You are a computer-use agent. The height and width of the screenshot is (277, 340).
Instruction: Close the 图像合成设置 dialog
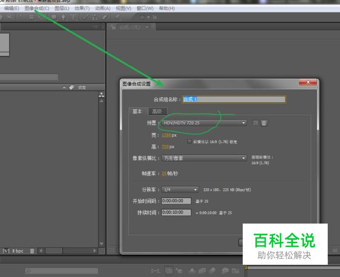coord(308,82)
